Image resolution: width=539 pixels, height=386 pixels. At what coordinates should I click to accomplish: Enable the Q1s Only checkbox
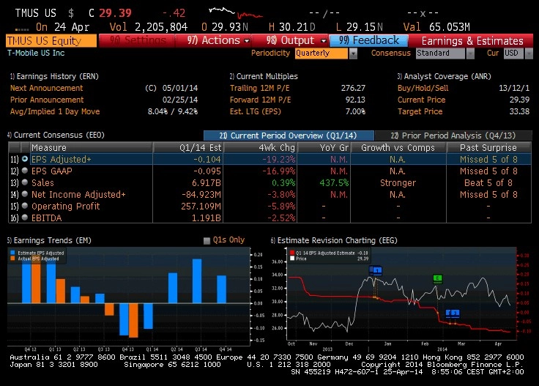pos(207,240)
